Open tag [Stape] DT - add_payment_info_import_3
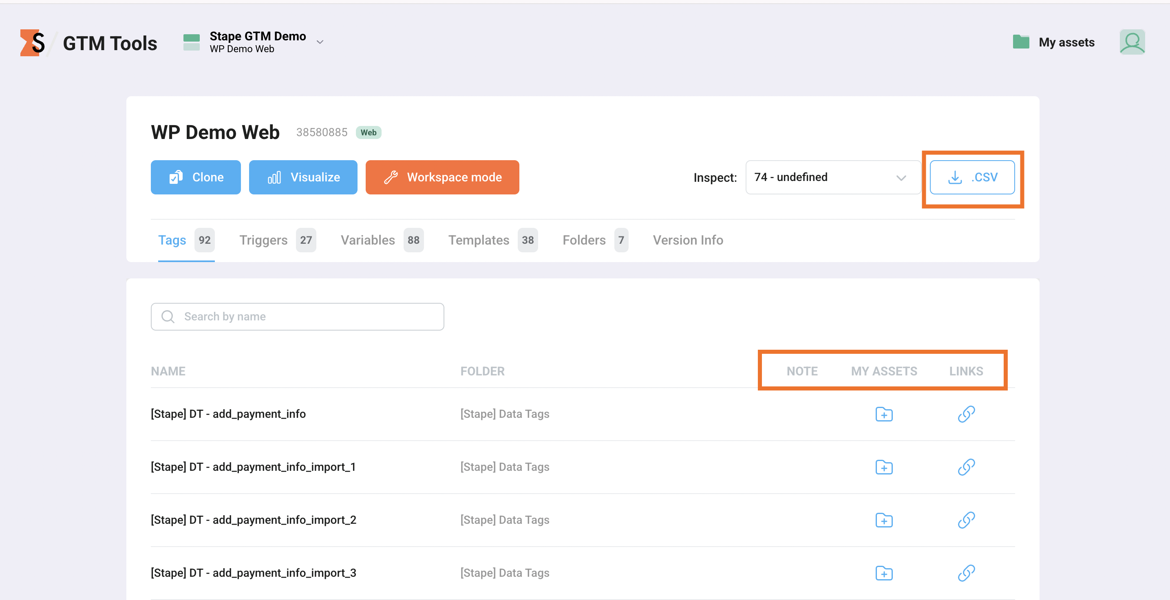 (254, 573)
